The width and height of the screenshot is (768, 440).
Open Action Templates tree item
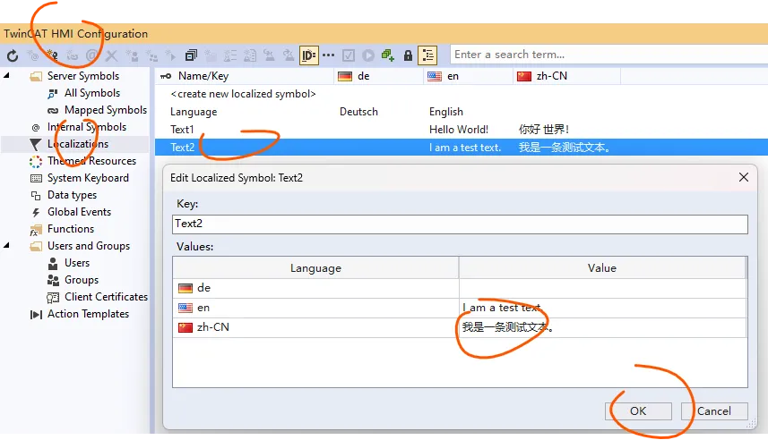88,314
